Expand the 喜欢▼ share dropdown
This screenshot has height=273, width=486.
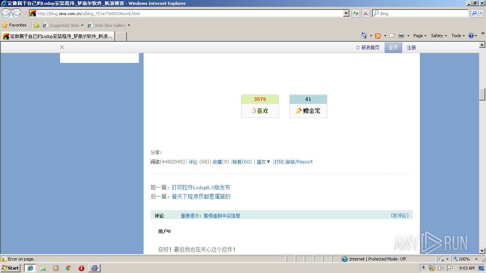(x=264, y=162)
